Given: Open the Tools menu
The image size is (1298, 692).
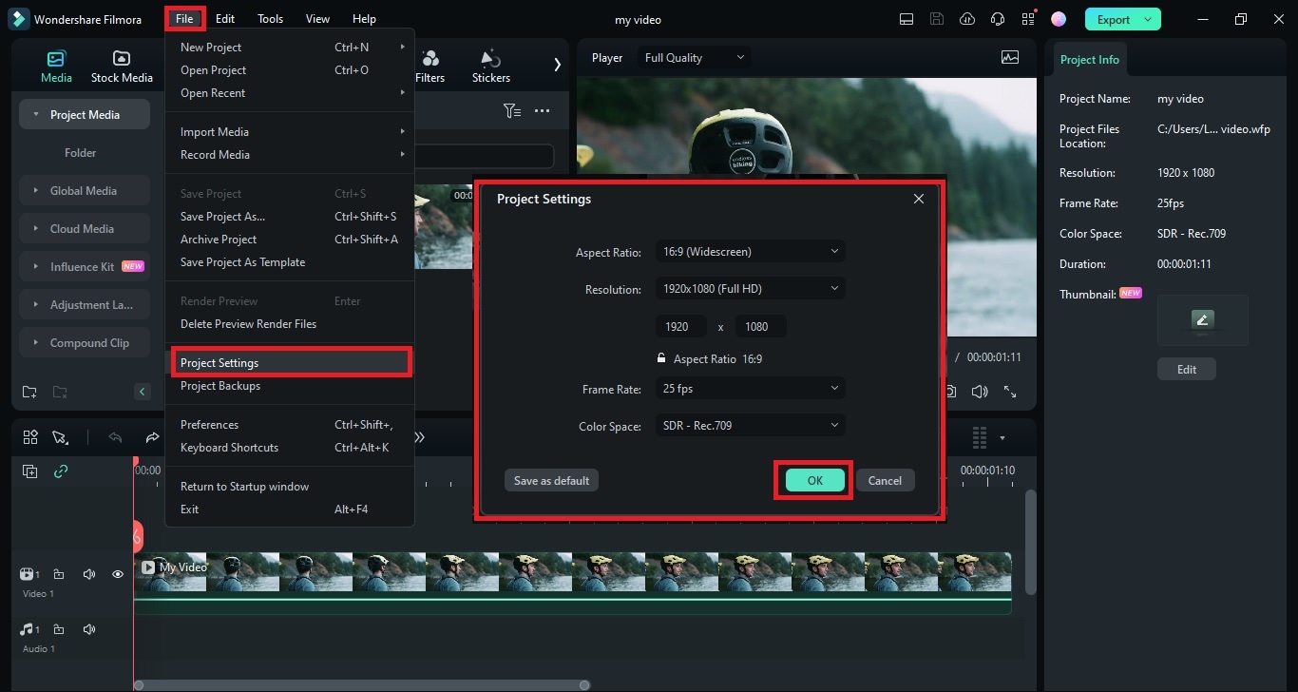Looking at the screenshot, I should pos(270,19).
